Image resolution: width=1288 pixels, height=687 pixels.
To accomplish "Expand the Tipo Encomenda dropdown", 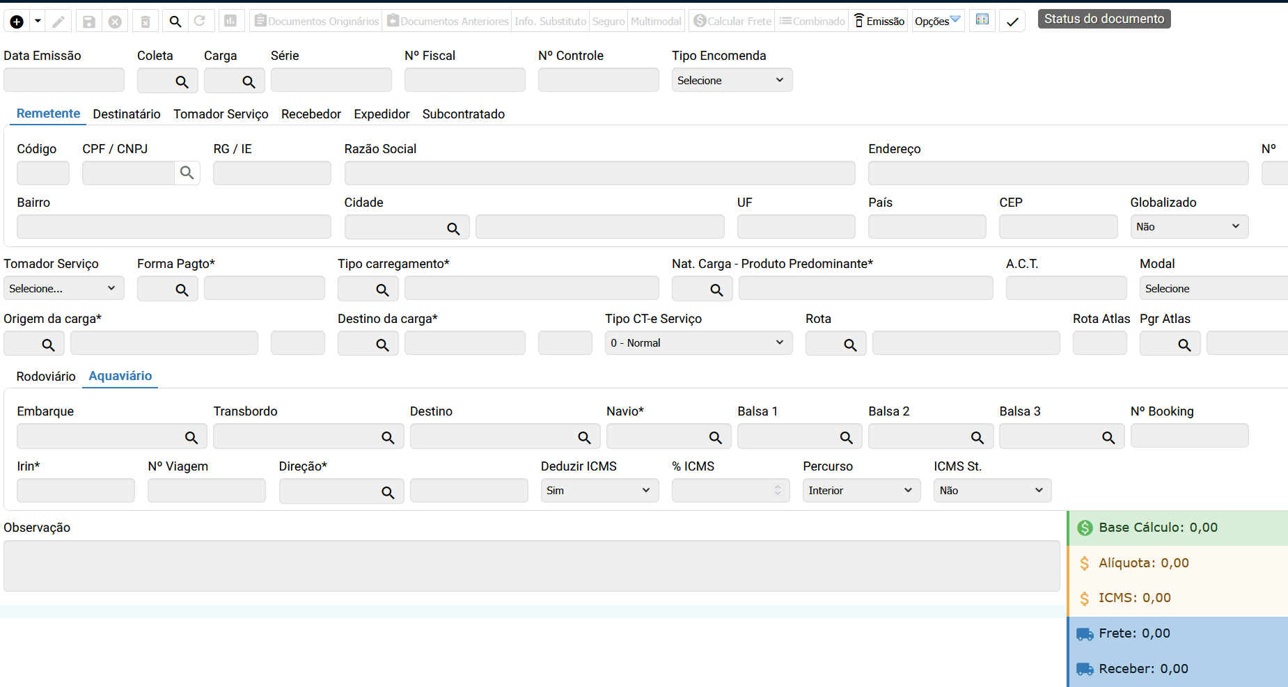I will [731, 81].
